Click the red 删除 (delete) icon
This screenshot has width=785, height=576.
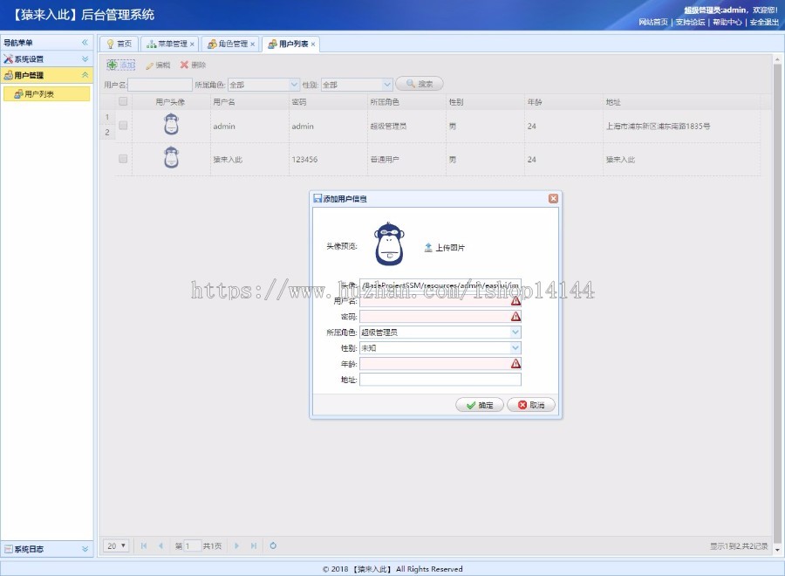click(x=185, y=65)
